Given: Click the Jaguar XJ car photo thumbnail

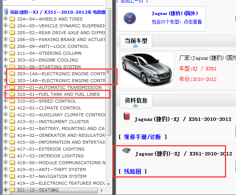Looking at the screenshot, I should pos(147,70).
